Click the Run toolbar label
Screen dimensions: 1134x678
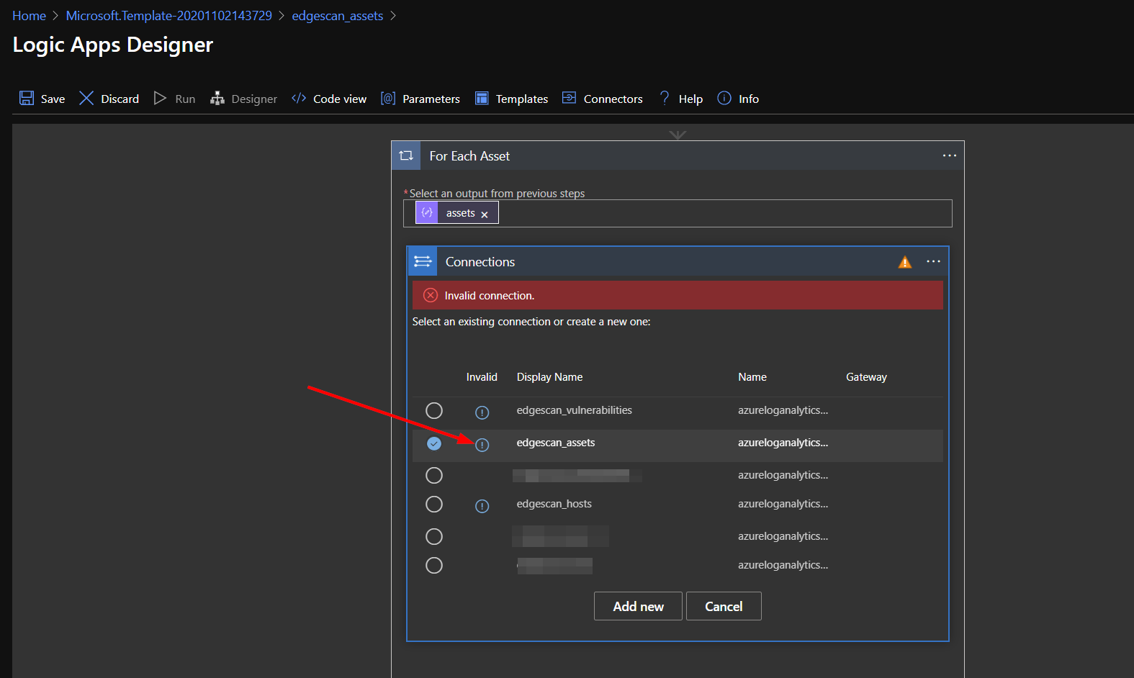point(185,99)
